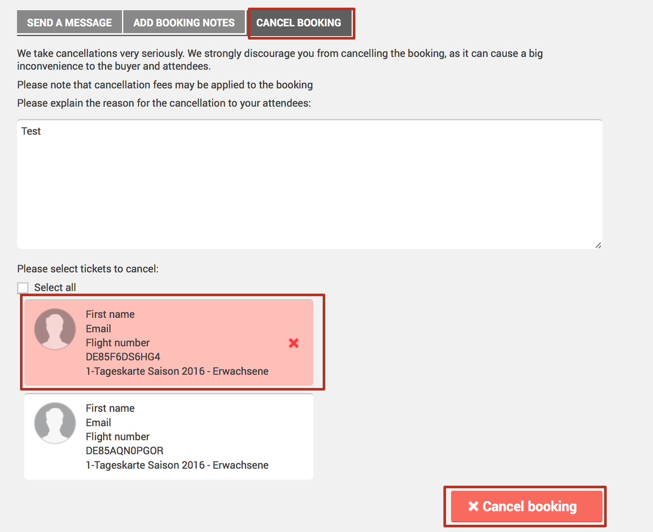The height and width of the screenshot is (532, 653).
Task: Click the red X on the first ticket
Action: (x=293, y=343)
